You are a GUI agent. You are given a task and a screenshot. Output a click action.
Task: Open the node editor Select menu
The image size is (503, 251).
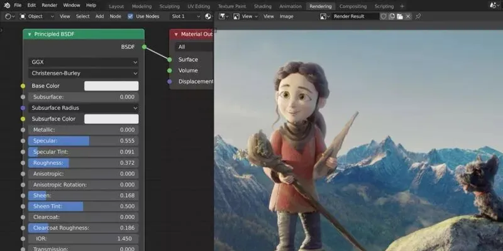[x=82, y=16]
